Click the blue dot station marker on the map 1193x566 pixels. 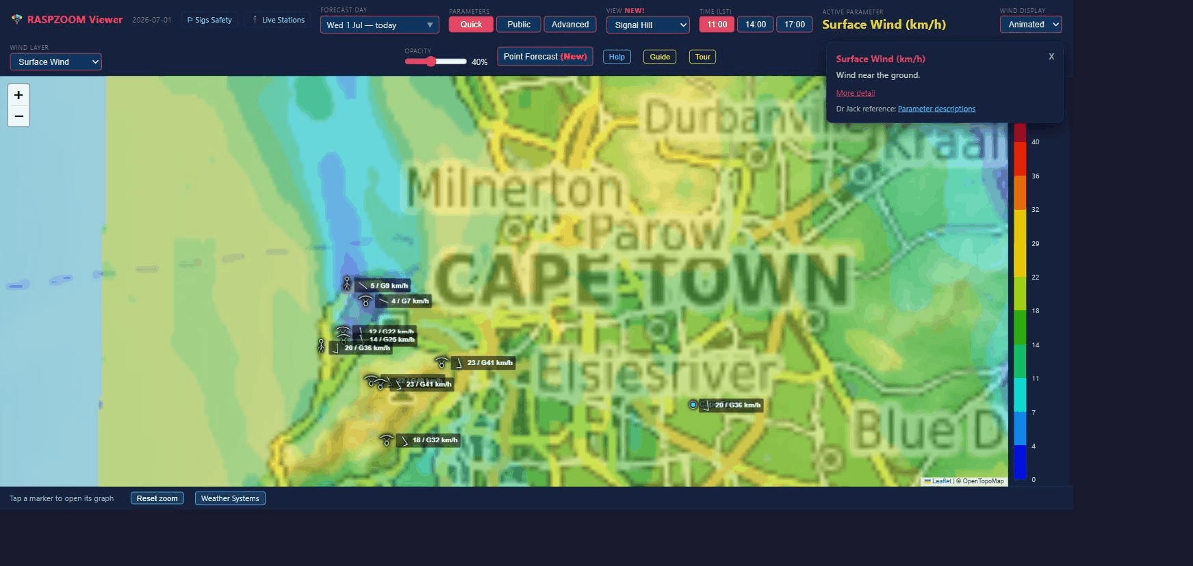click(x=693, y=405)
